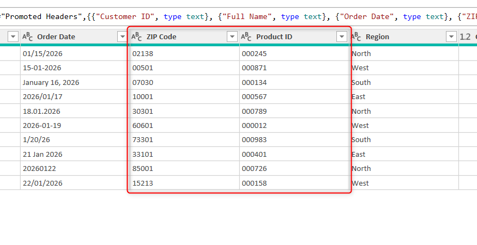The image size is (477, 245).
Task: Click the Region text type icon
Action: [355, 37]
